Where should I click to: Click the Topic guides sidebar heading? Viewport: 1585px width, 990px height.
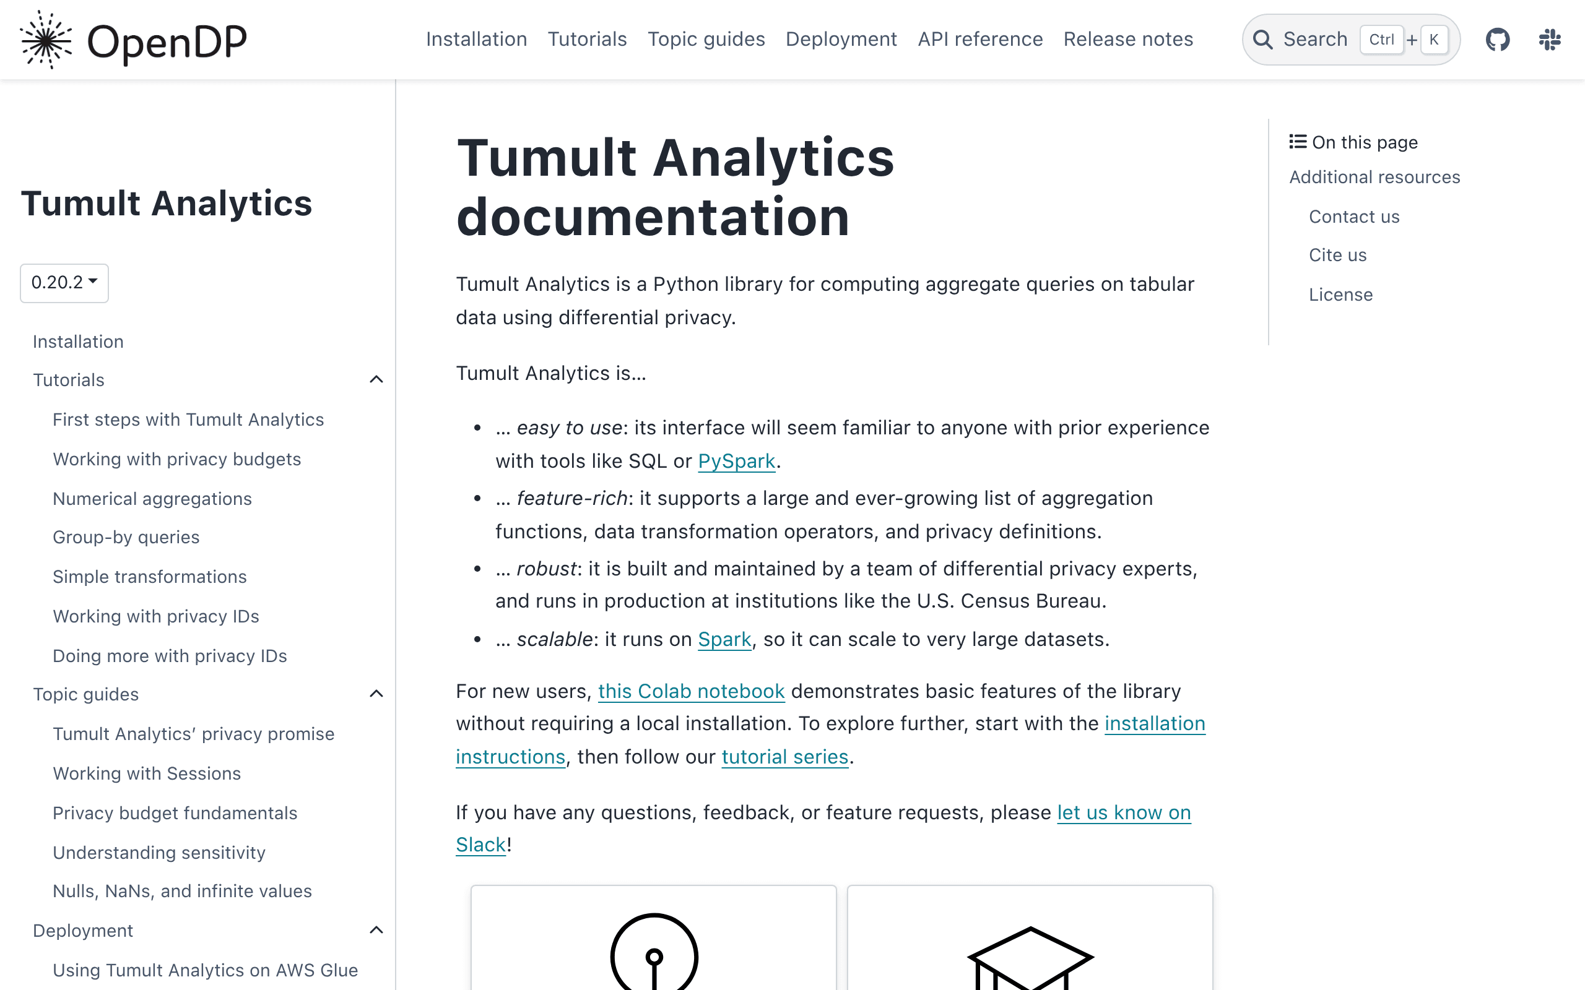86,695
